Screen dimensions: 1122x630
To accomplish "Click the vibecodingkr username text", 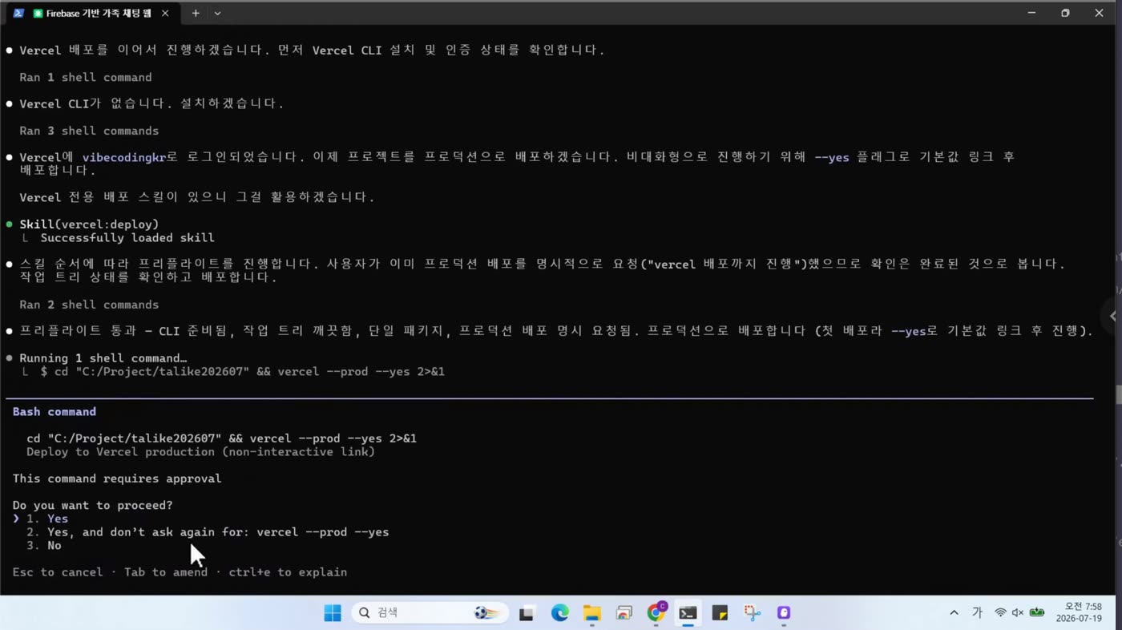I will (123, 157).
